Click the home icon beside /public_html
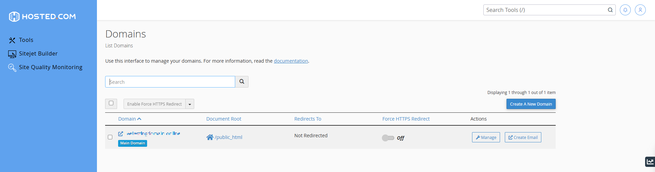The image size is (655, 172). coord(210,137)
